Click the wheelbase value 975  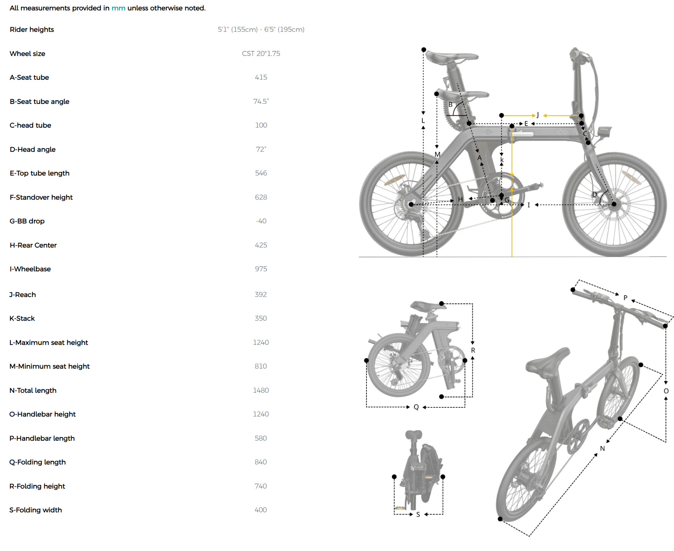(x=261, y=269)
